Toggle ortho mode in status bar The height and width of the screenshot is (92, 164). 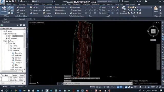tap(105, 87)
